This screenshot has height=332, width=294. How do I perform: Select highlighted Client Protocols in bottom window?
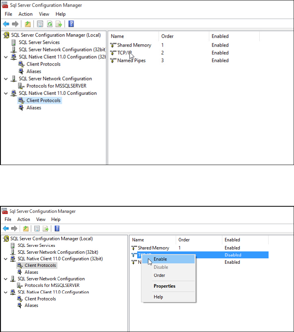pos(40,265)
